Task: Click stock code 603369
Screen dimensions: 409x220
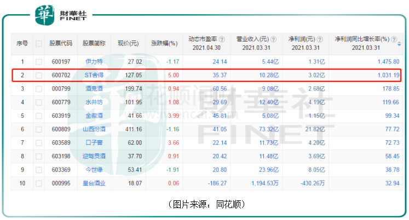Action: [61, 170]
